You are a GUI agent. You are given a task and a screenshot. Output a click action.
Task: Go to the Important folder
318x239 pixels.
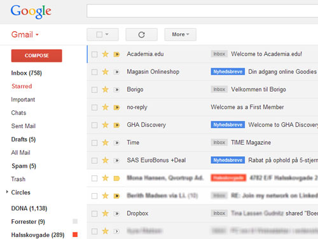(23, 99)
